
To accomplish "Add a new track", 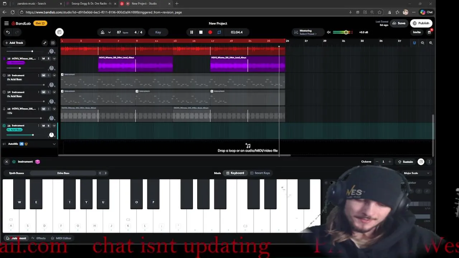I will (x=14, y=43).
